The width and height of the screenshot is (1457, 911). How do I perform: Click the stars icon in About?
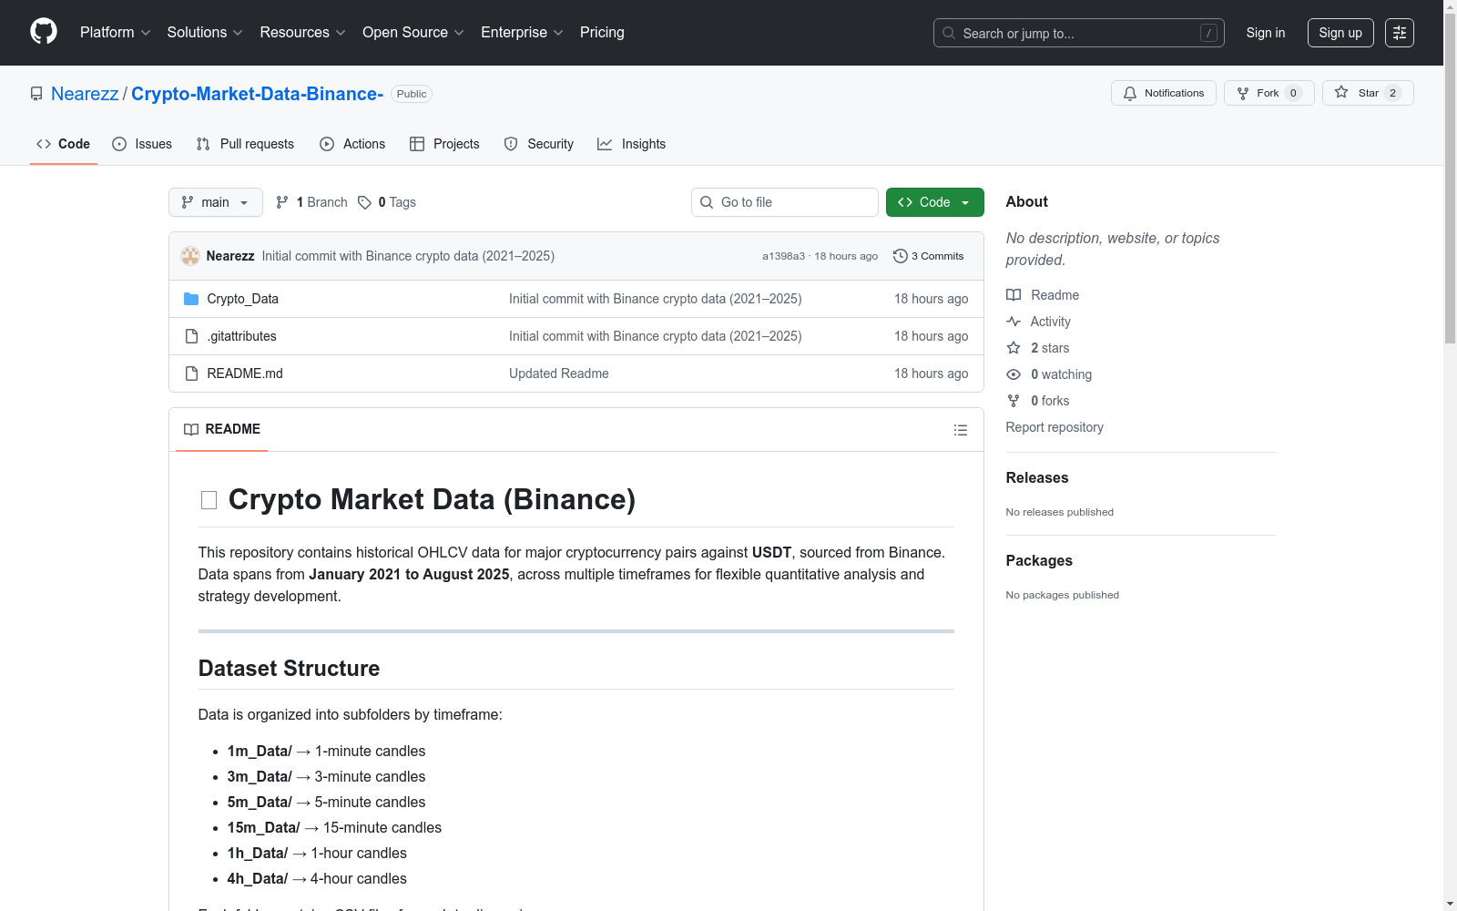1014,348
